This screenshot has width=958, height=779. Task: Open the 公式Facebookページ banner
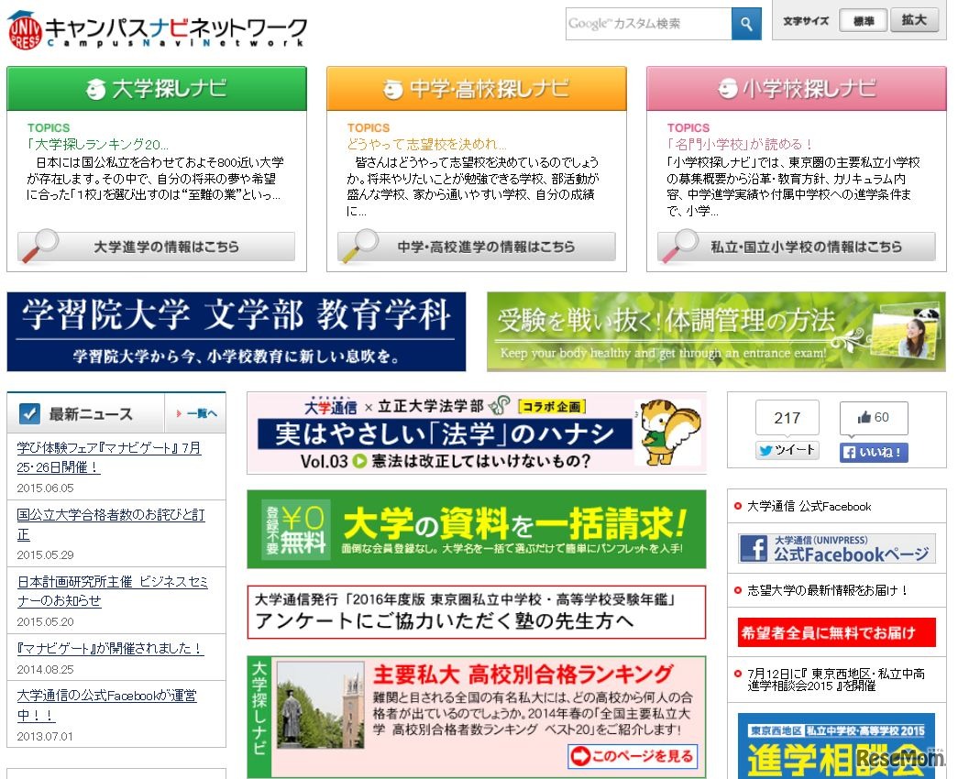click(837, 548)
